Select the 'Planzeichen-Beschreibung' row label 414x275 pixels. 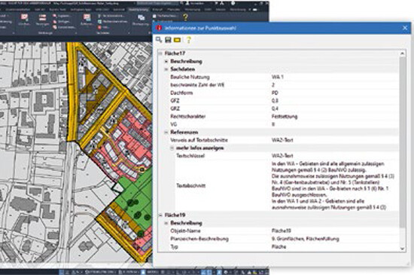pos(199,239)
